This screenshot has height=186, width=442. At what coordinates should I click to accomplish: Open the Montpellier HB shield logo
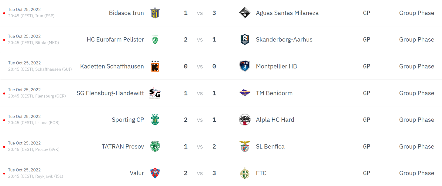coord(245,66)
